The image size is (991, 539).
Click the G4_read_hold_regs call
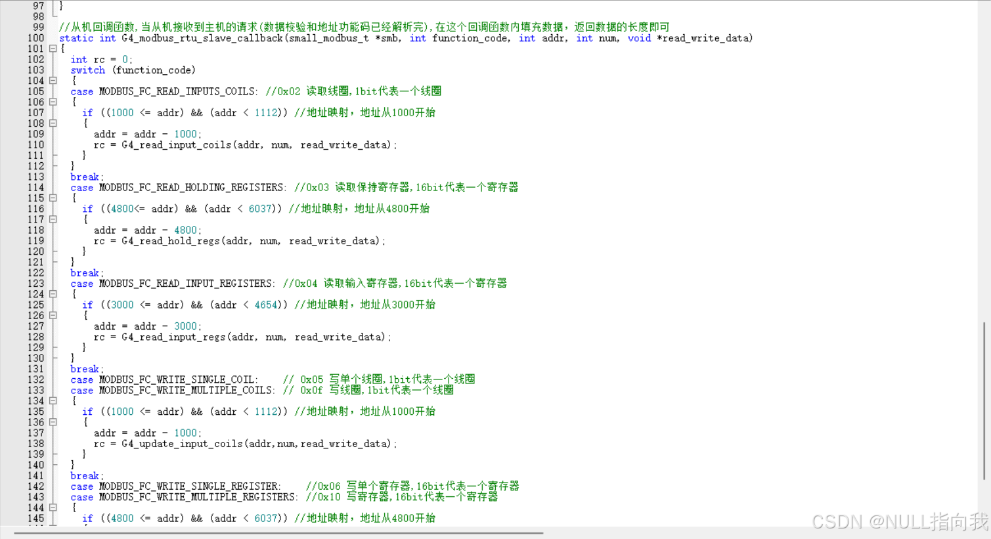click(253, 241)
